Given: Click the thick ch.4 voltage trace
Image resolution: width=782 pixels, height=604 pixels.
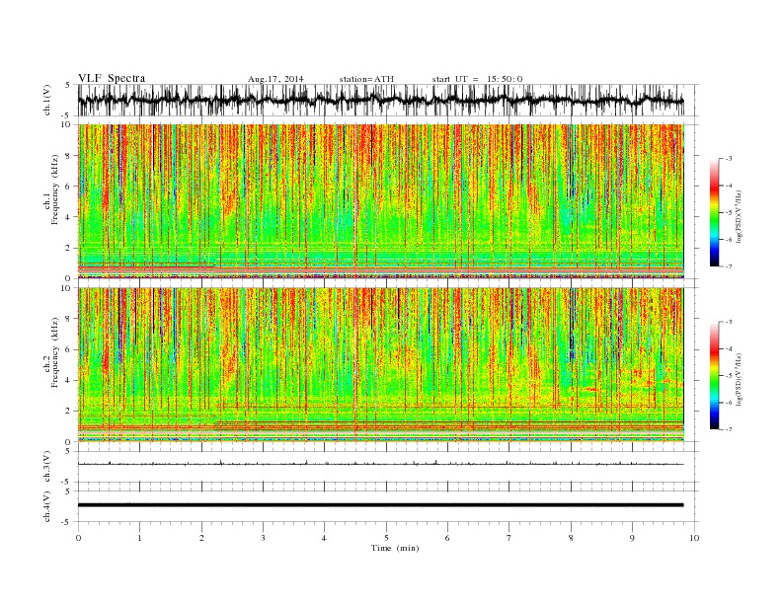Looking at the screenshot, I should (380, 505).
